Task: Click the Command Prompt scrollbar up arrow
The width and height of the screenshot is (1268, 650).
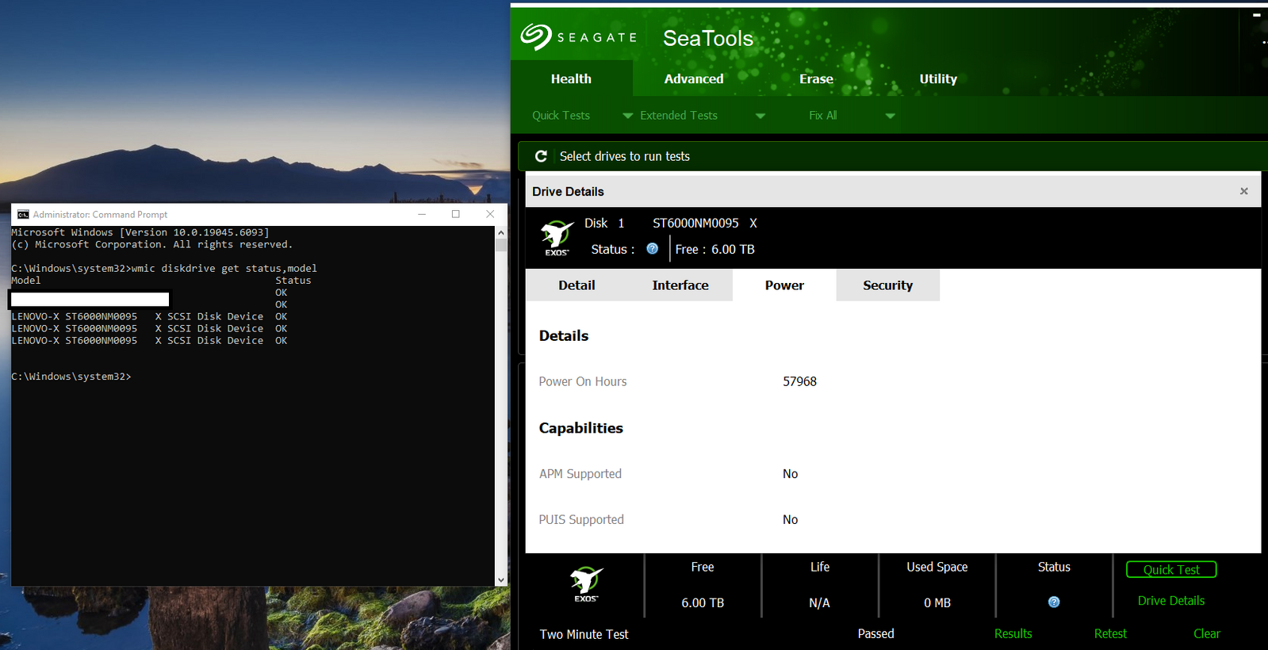Action: point(500,232)
